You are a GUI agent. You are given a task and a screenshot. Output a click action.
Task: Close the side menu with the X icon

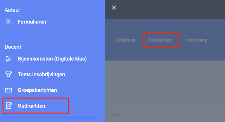point(114,8)
